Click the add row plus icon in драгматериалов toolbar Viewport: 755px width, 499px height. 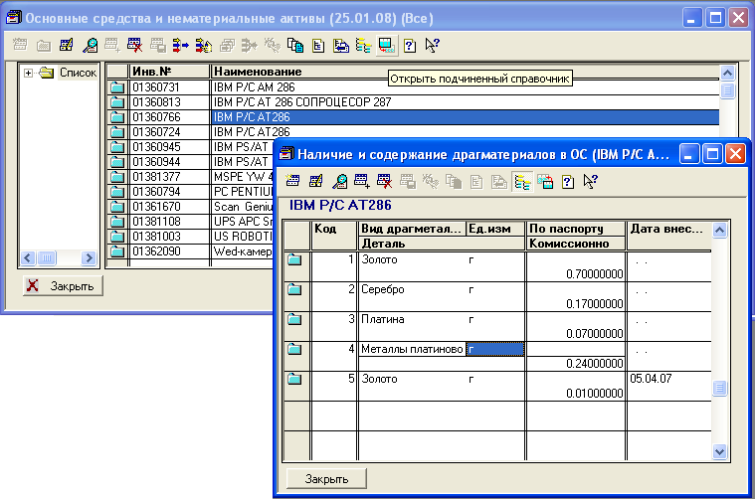[362, 182]
